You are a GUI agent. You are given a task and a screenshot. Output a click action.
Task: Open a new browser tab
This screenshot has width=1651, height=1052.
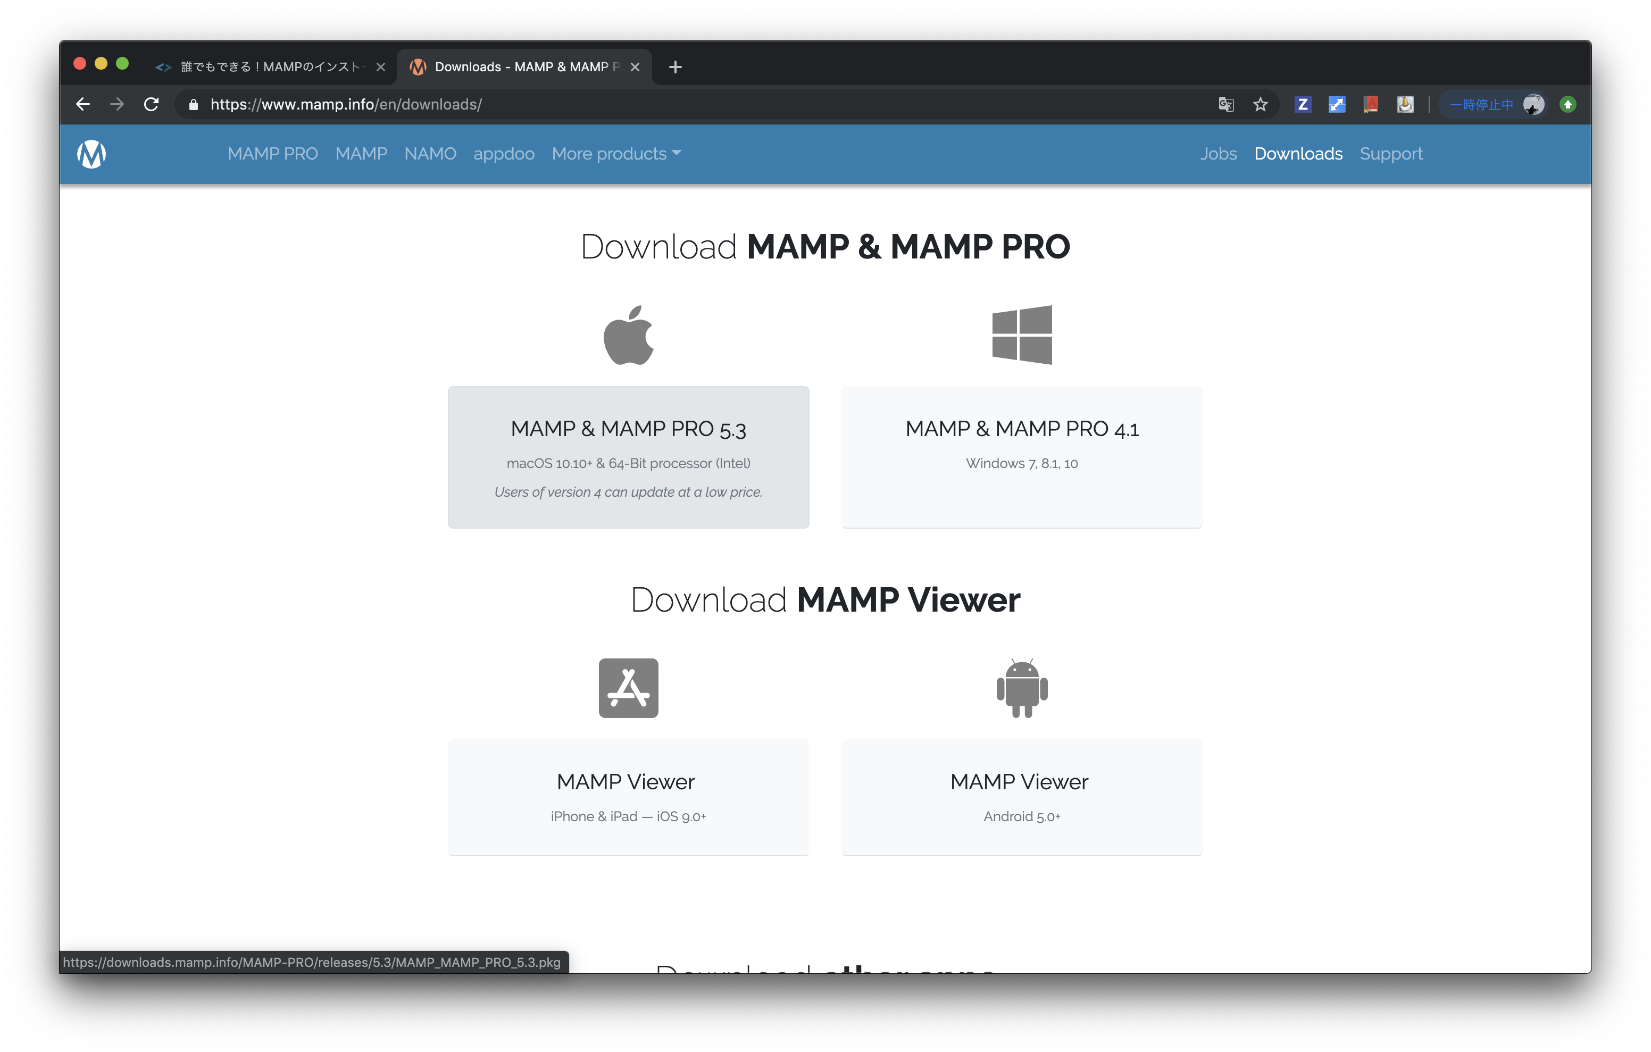point(676,66)
